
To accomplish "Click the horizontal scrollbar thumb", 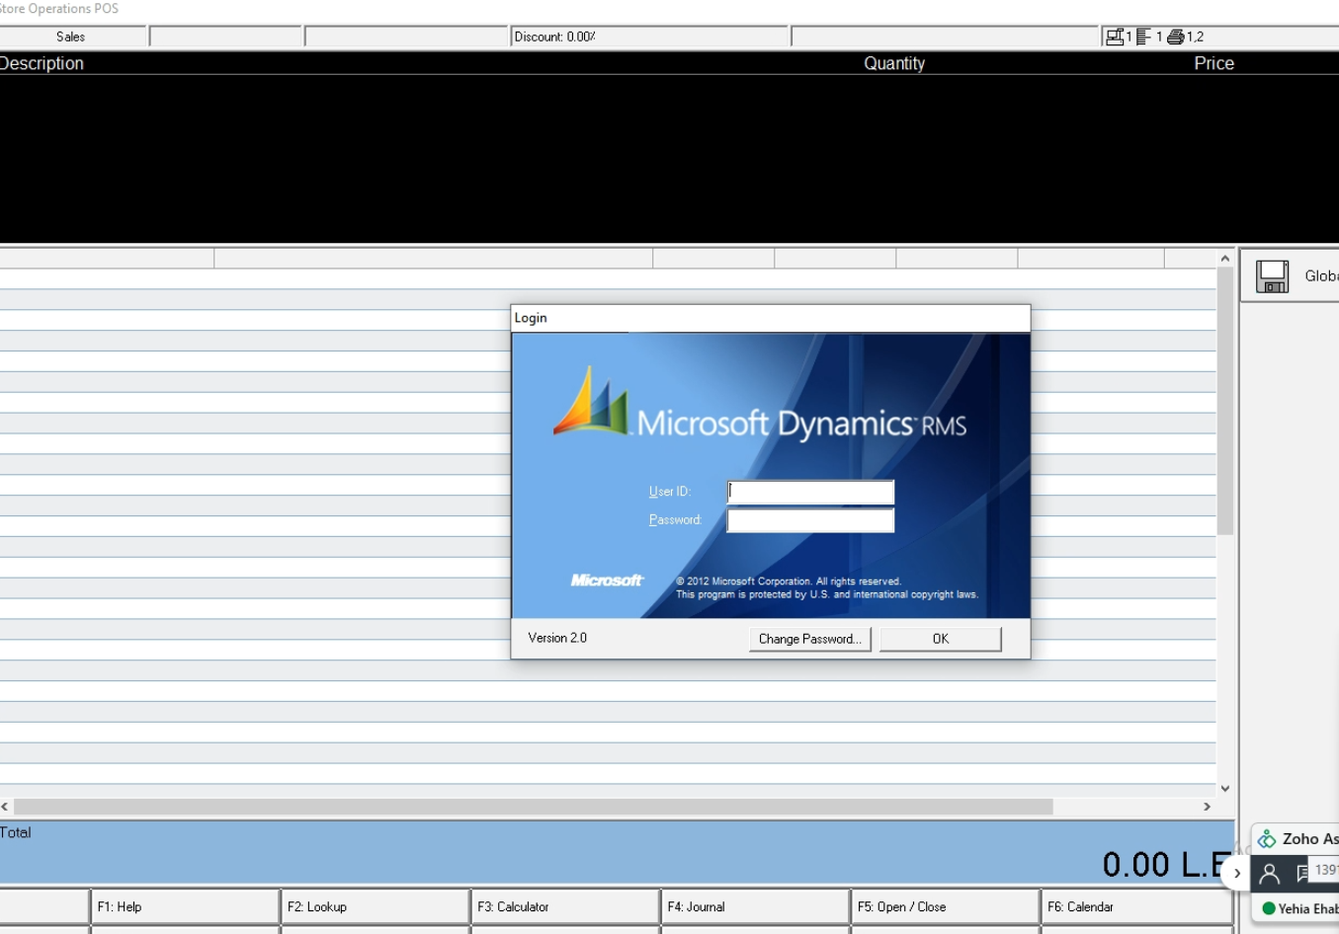I will click(534, 807).
